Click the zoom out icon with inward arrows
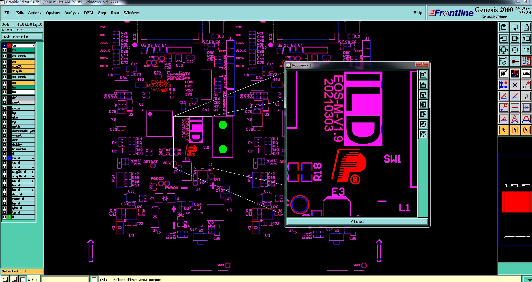This screenshot has height=282, width=532. [x=515, y=50]
